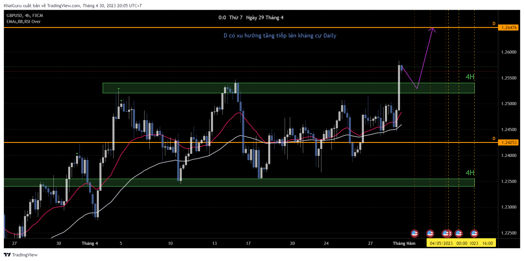Click the 20 date axis label
The image size is (524, 261).
pos(292,243)
